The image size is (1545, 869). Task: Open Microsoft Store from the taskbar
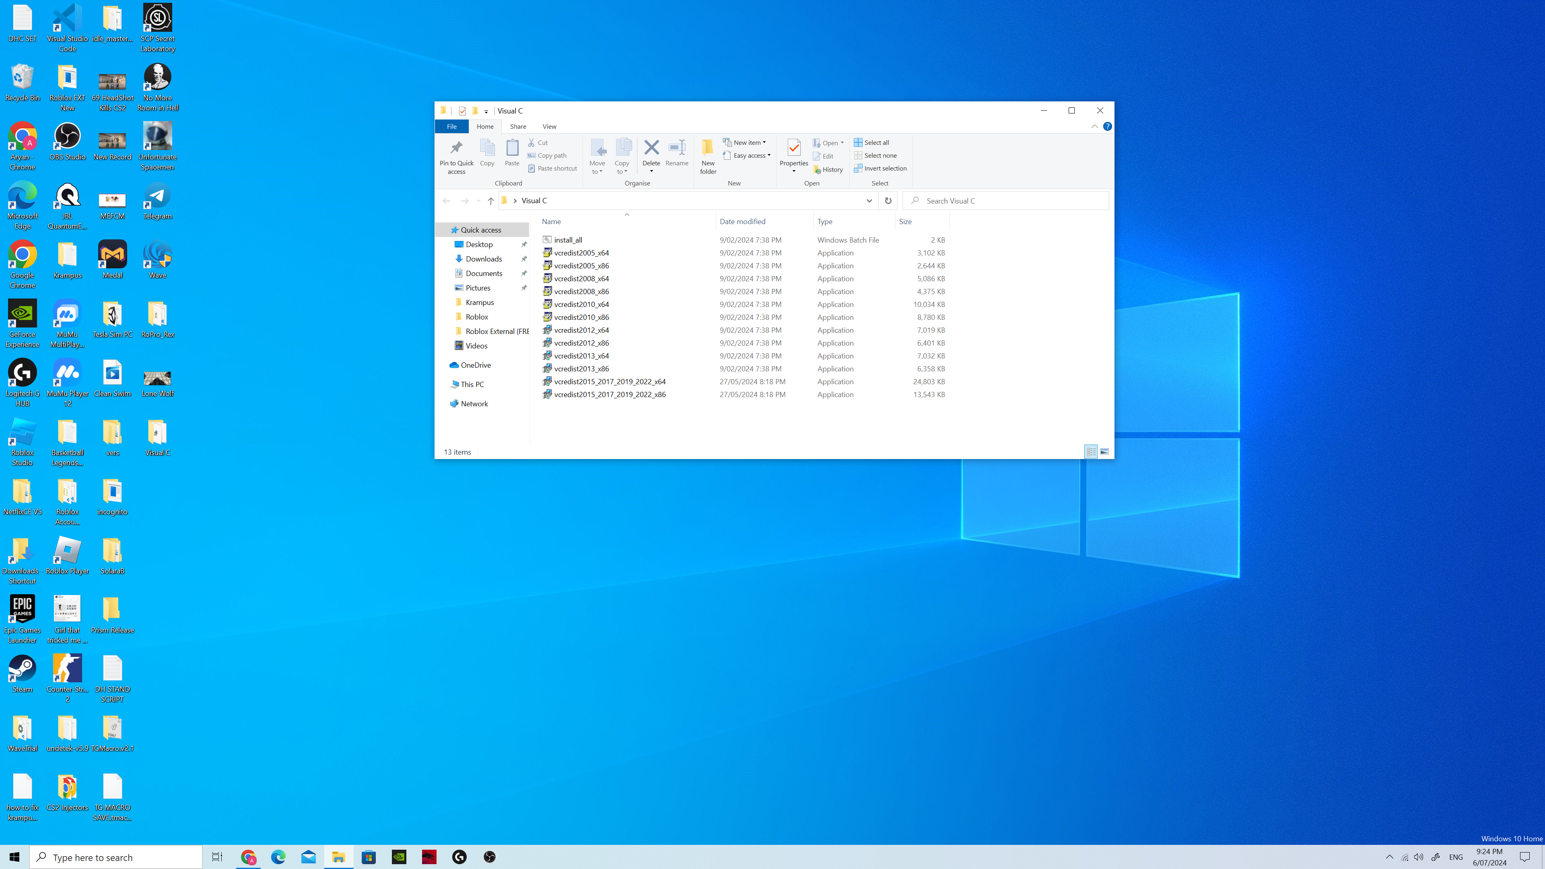[369, 857]
